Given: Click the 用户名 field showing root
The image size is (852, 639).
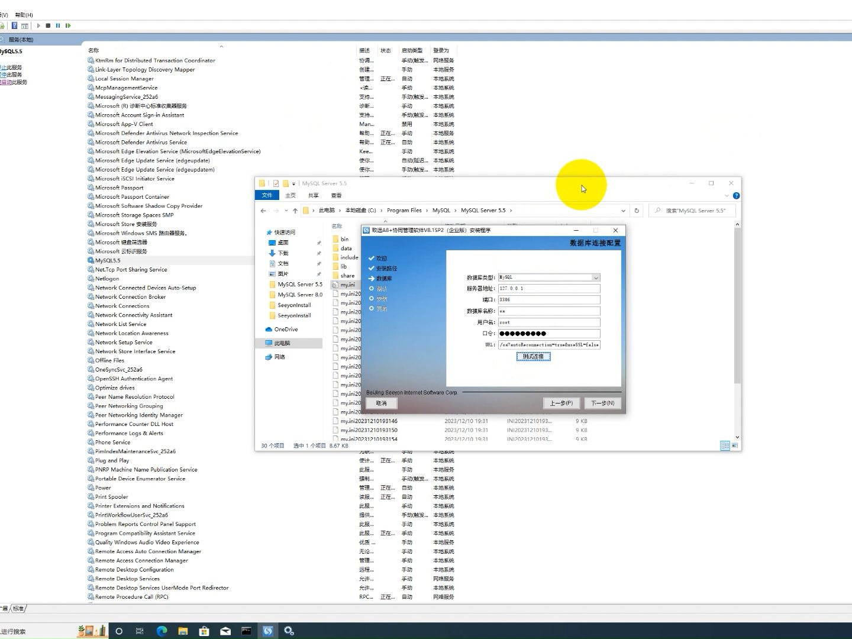Looking at the screenshot, I should (549, 322).
